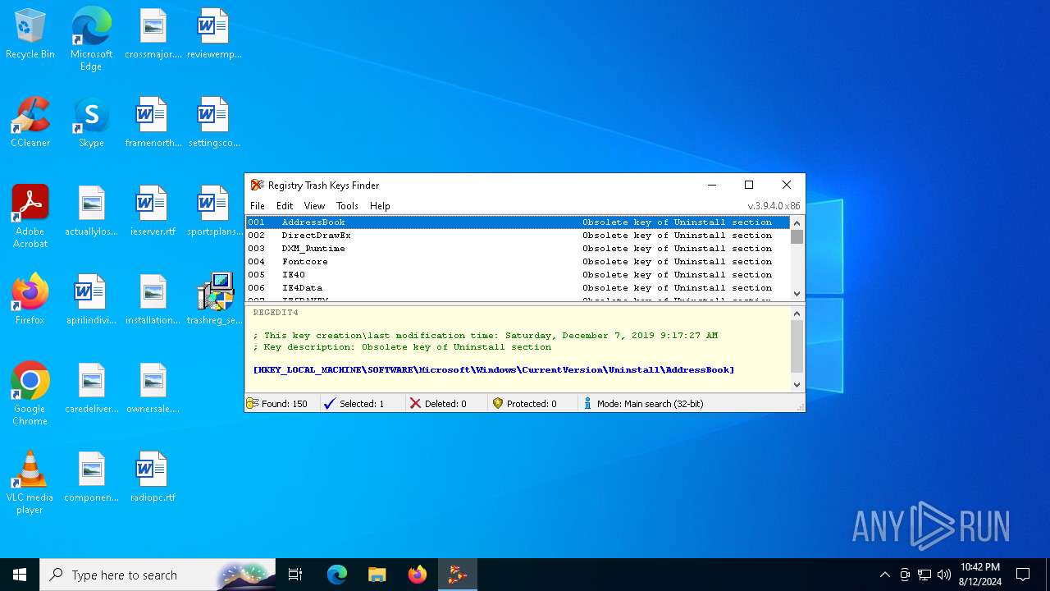1050x591 pixels.
Task: Minimize the Registry Trash Keys Finder window
Action: (x=712, y=186)
